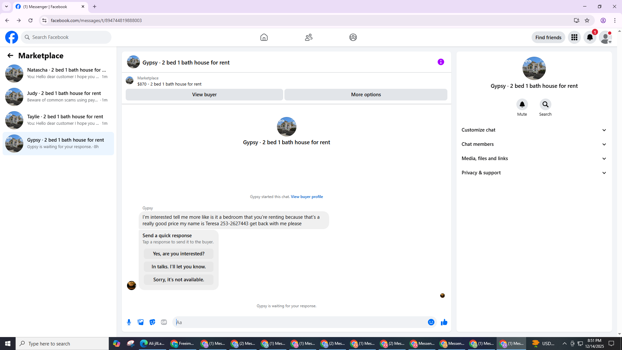
Task: Send a thumbs-up like
Action: [x=444, y=322]
